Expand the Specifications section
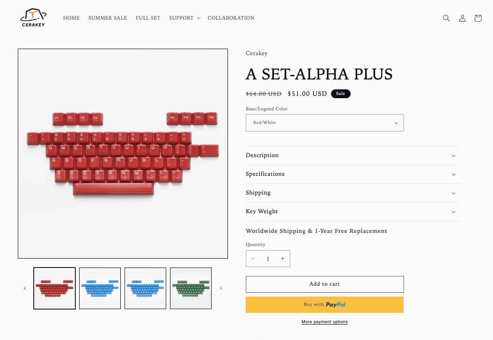The width and height of the screenshot is (493, 340). (353, 174)
